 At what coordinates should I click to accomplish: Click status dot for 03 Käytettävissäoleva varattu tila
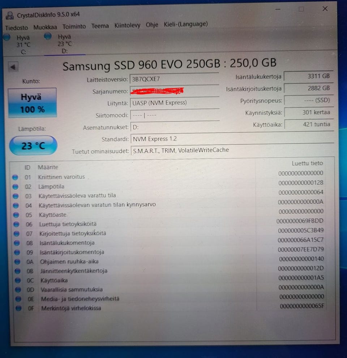(x=16, y=196)
